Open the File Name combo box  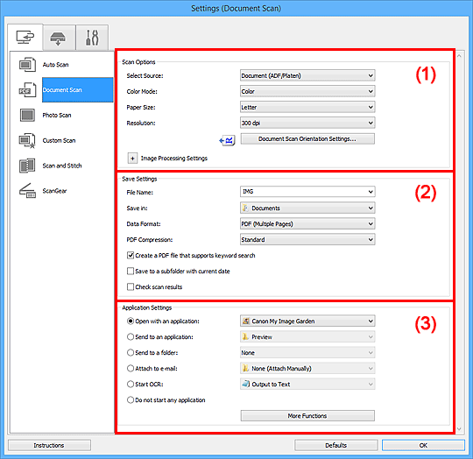point(307,192)
